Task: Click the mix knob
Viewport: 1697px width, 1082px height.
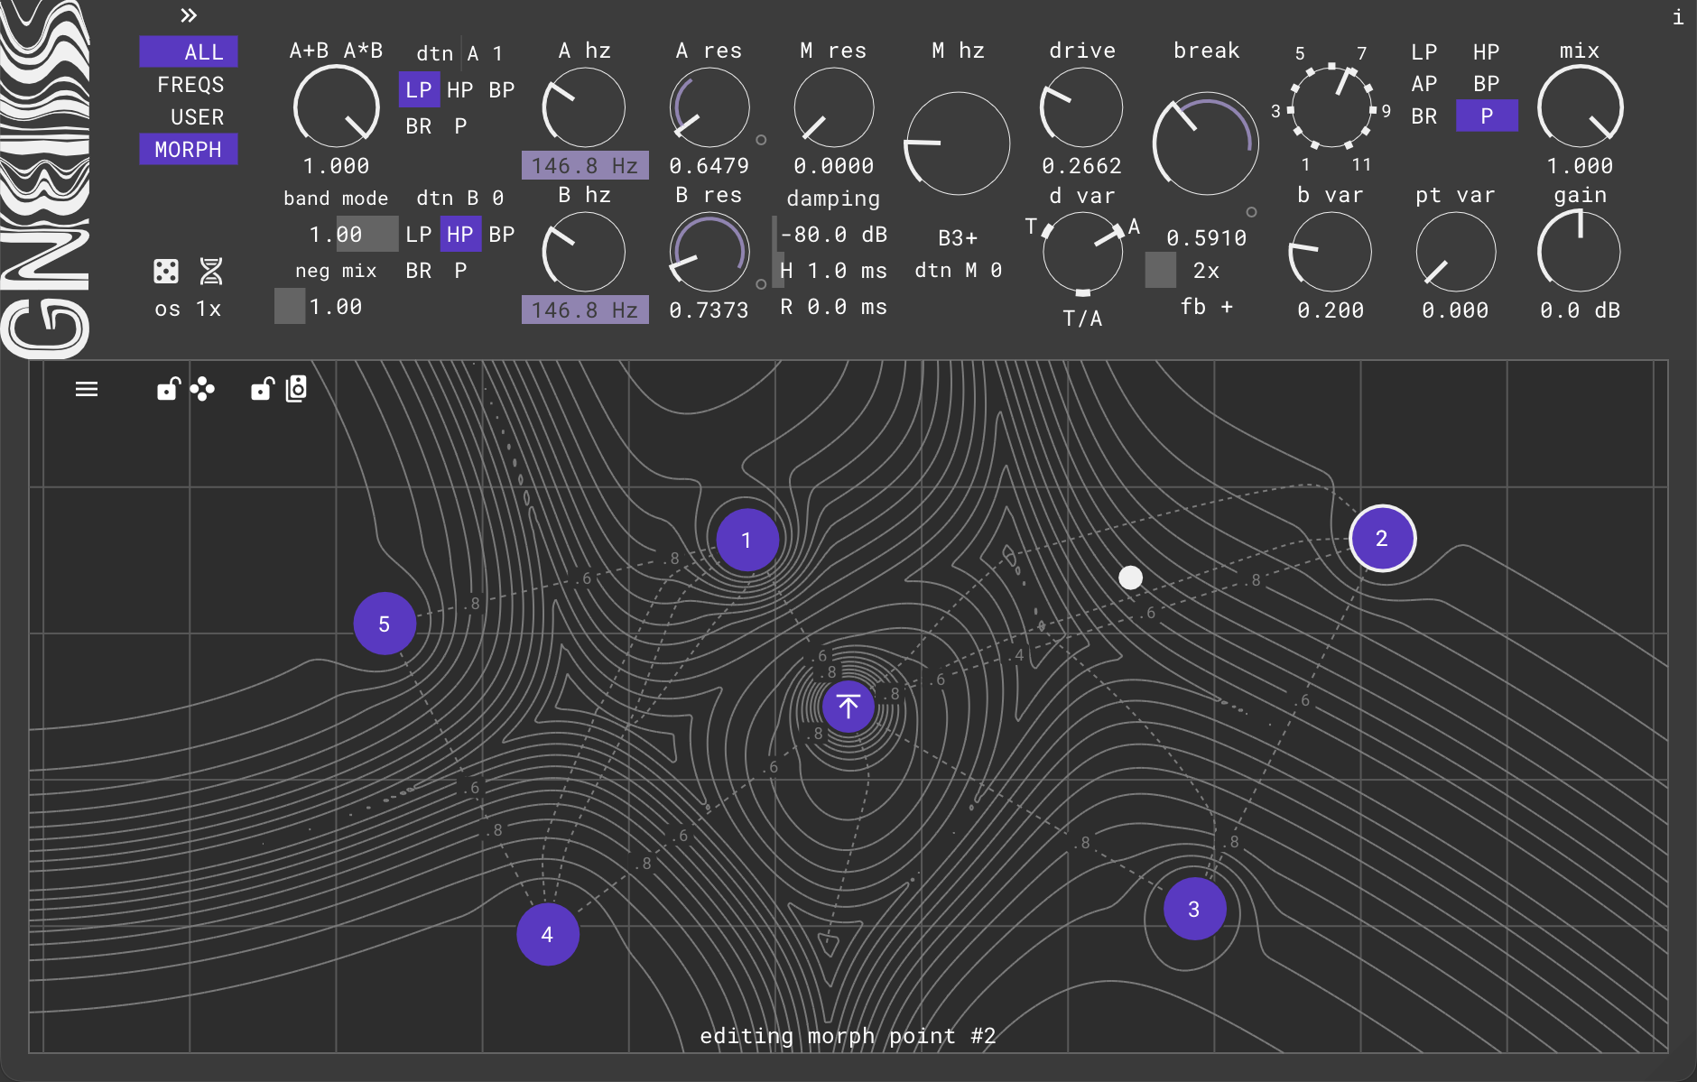Action: pos(1580,107)
